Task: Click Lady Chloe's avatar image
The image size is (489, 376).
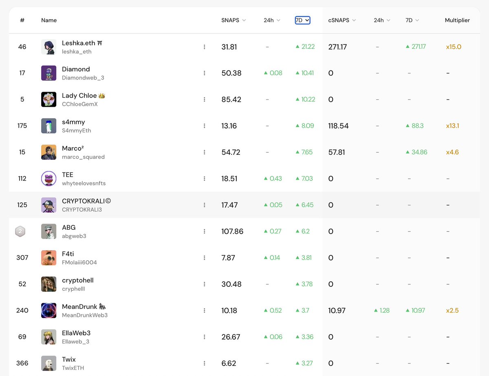Action: click(49, 99)
